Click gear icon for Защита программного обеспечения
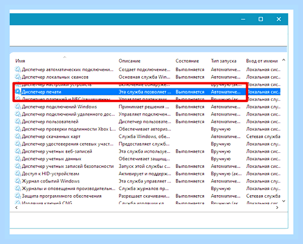Screen dimensions: 303x244 pos(18,196)
